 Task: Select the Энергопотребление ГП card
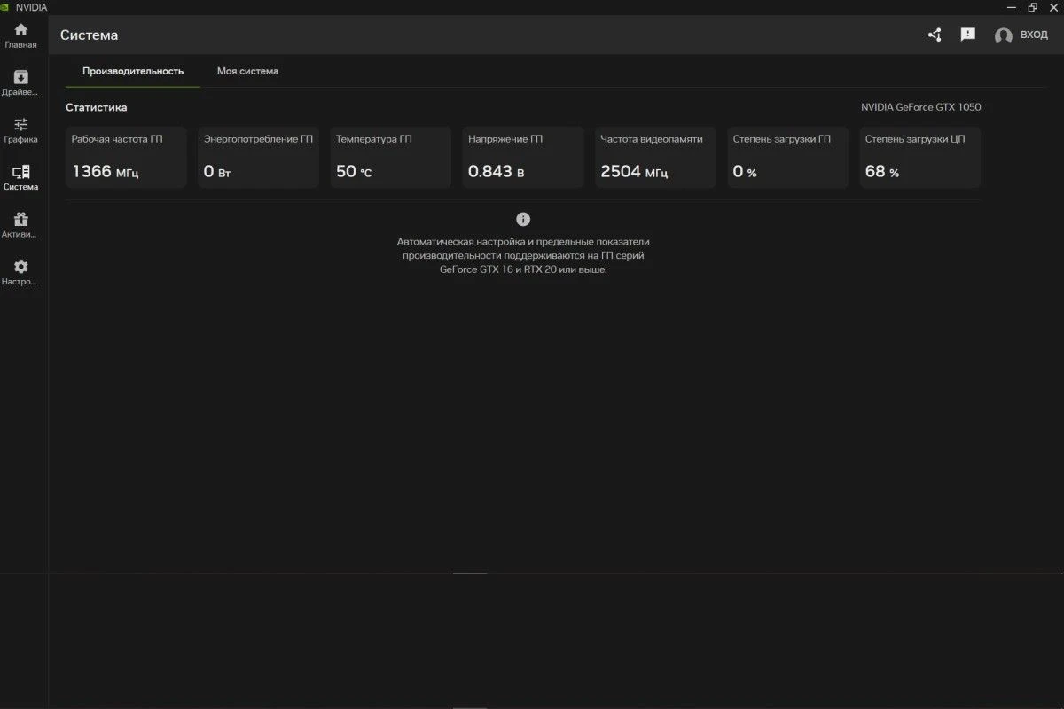258,157
